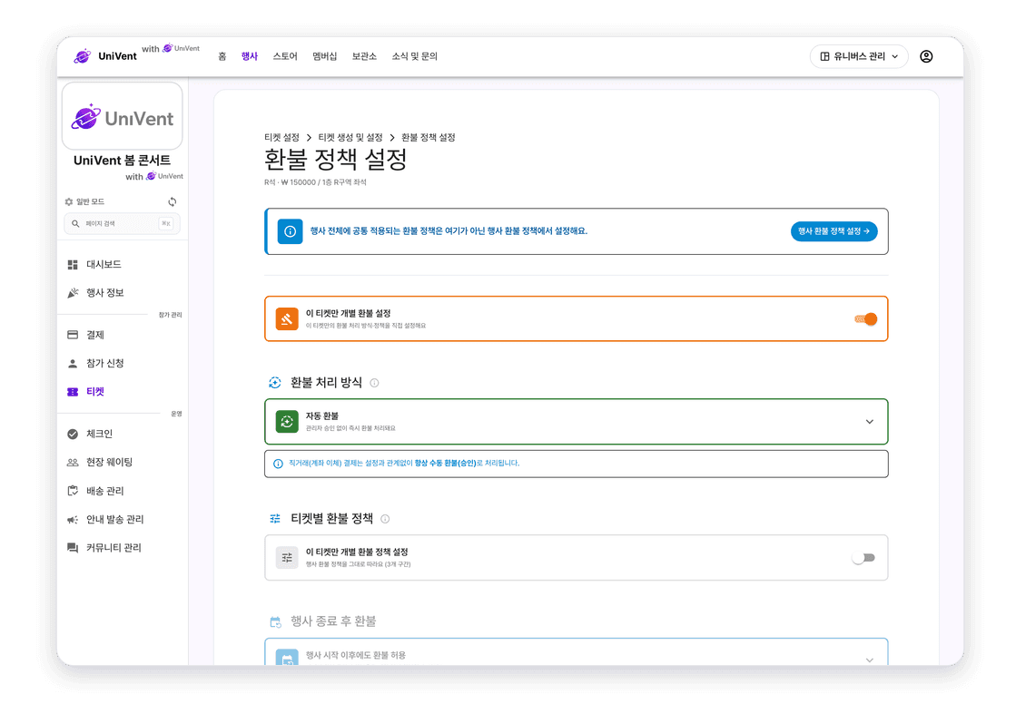Click the 티켓별 환불 정책 section sliders icon
Viewport: 1026px width, 704px height.
point(275,518)
